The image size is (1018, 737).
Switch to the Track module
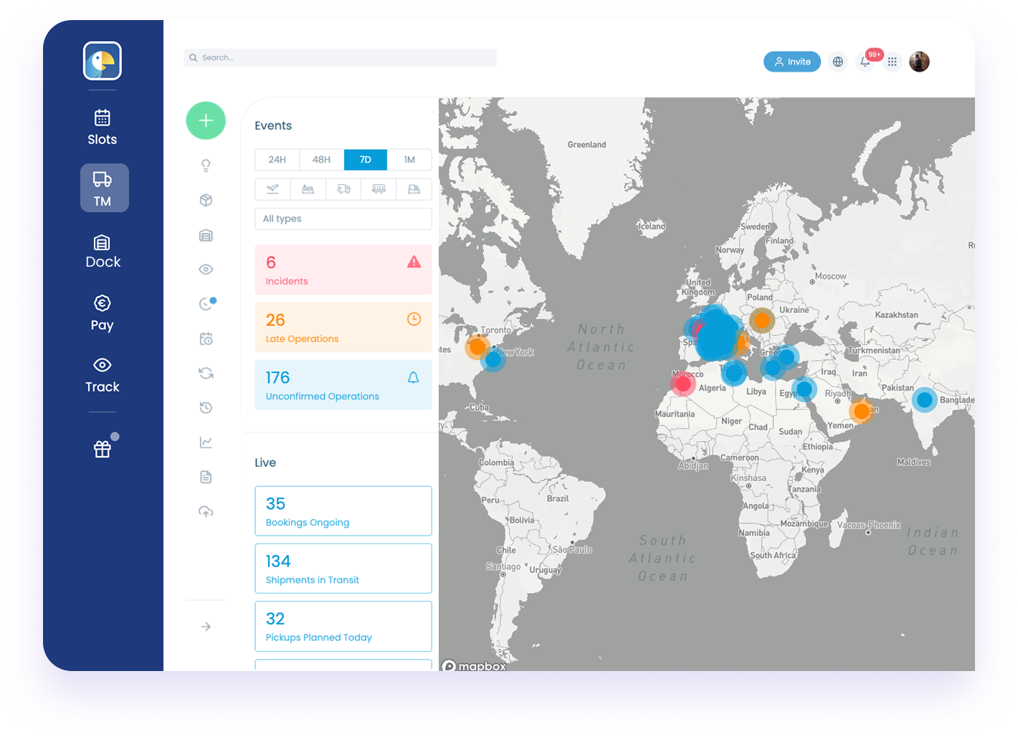click(x=103, y=375)
